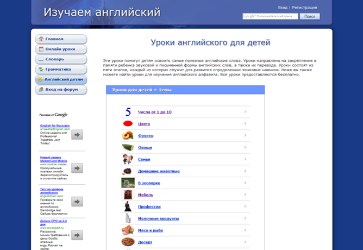Open the Грамматика menu item
The width and height of the screenshot is (363, 250).
(x=61, y=69)
